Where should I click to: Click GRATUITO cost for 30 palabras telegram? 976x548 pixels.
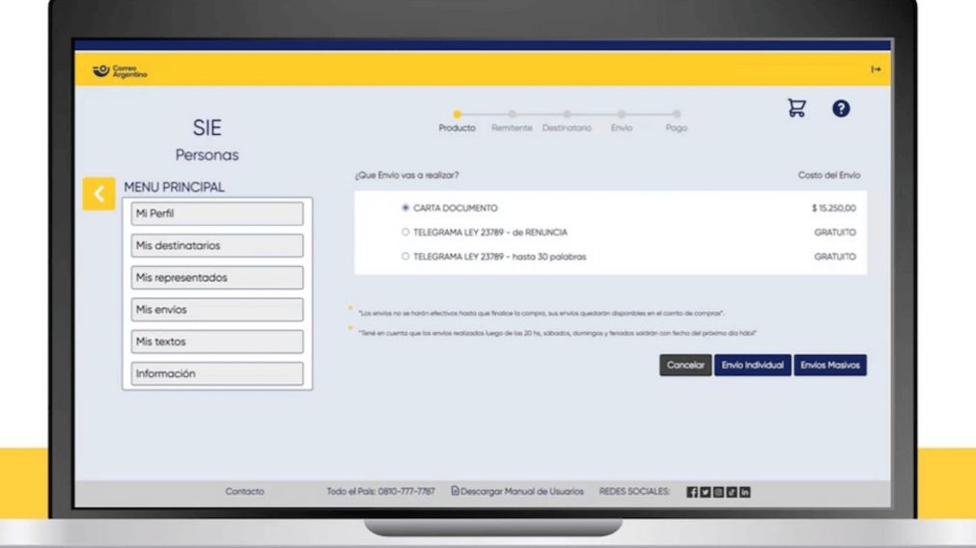click(835, 257)
